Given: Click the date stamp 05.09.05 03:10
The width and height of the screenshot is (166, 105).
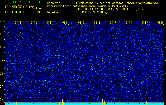Looking at the screenshot, I should (x=16, y=12).
